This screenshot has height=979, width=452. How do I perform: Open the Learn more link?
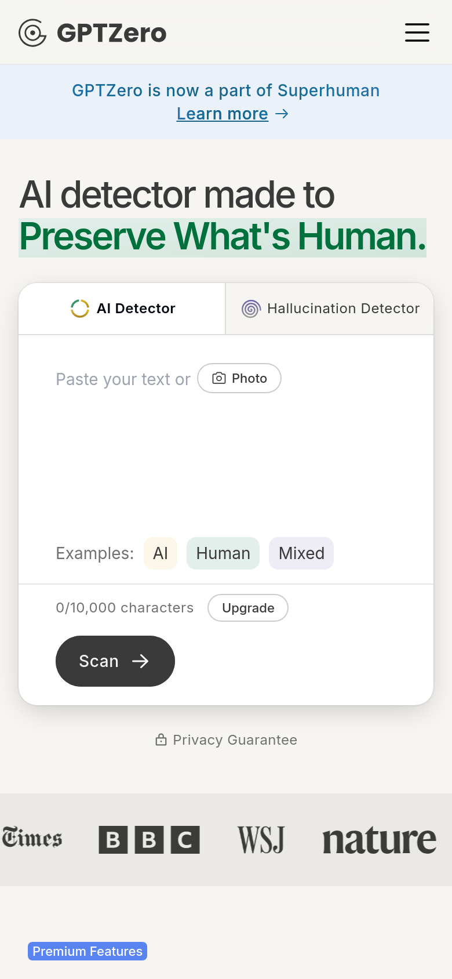223,114
